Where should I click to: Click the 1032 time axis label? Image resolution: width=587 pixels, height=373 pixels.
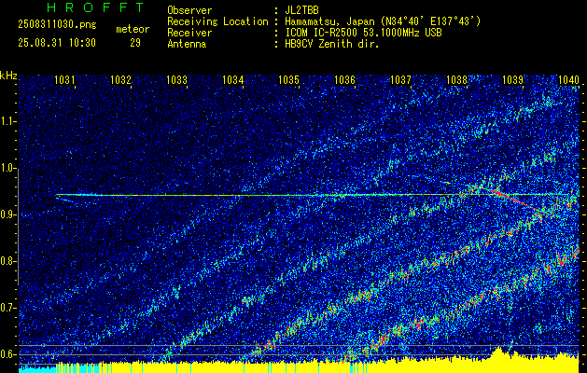click(120, 79)
